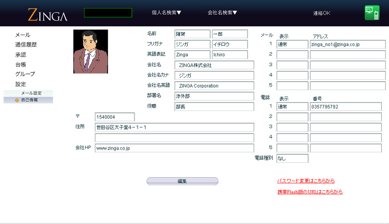The width and height of the screenshot is (389, 224).
Task: Open the 通信履歴 sidebar item
Action: [26, 45]
